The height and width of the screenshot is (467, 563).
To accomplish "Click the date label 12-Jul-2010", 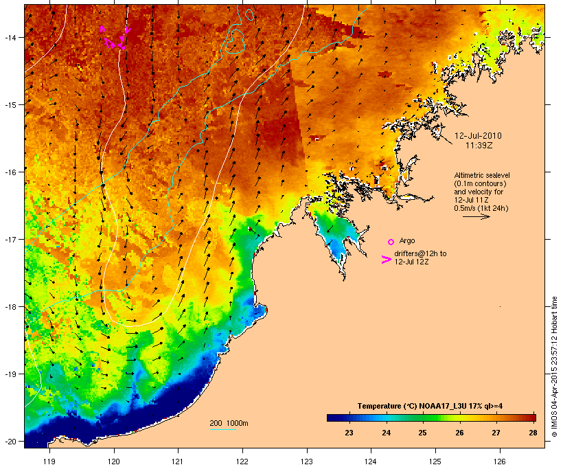I will point(478,136).
